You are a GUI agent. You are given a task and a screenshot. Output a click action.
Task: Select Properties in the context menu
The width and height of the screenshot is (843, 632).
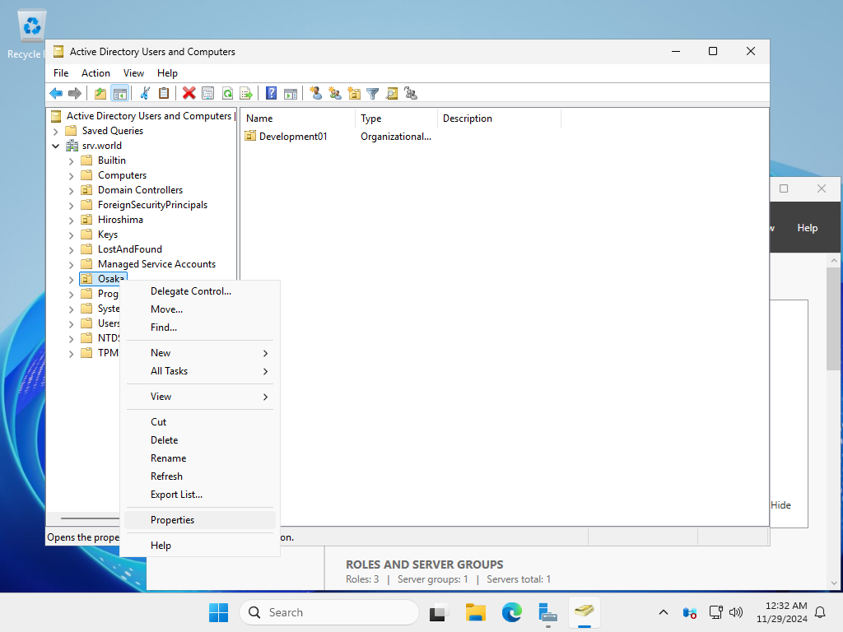(x=173, y=520)
